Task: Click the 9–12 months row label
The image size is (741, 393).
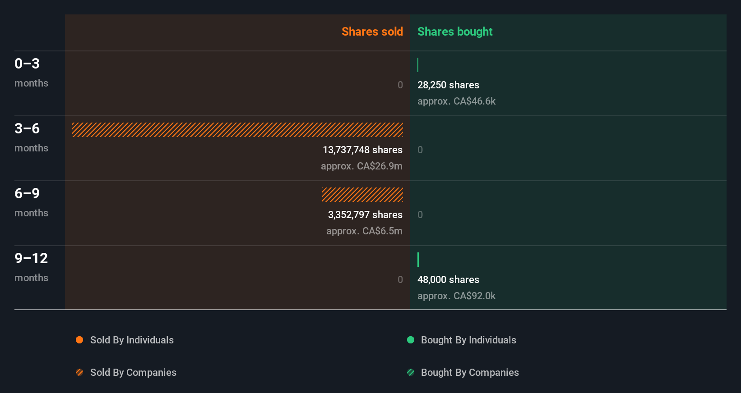Action: tap(31, 267)
